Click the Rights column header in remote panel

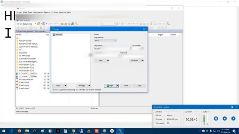point(161,35)
